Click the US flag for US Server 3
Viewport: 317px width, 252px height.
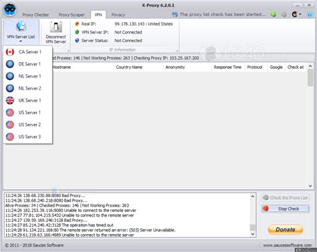click(x=10, y=136)
